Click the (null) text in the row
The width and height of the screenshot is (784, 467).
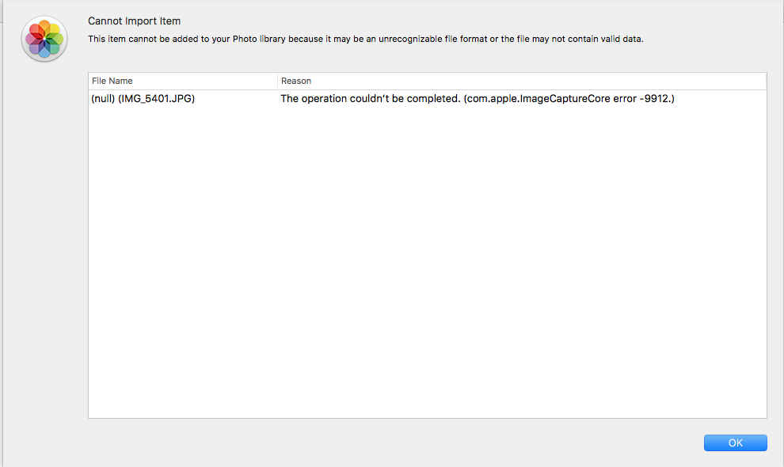[103, 99]
